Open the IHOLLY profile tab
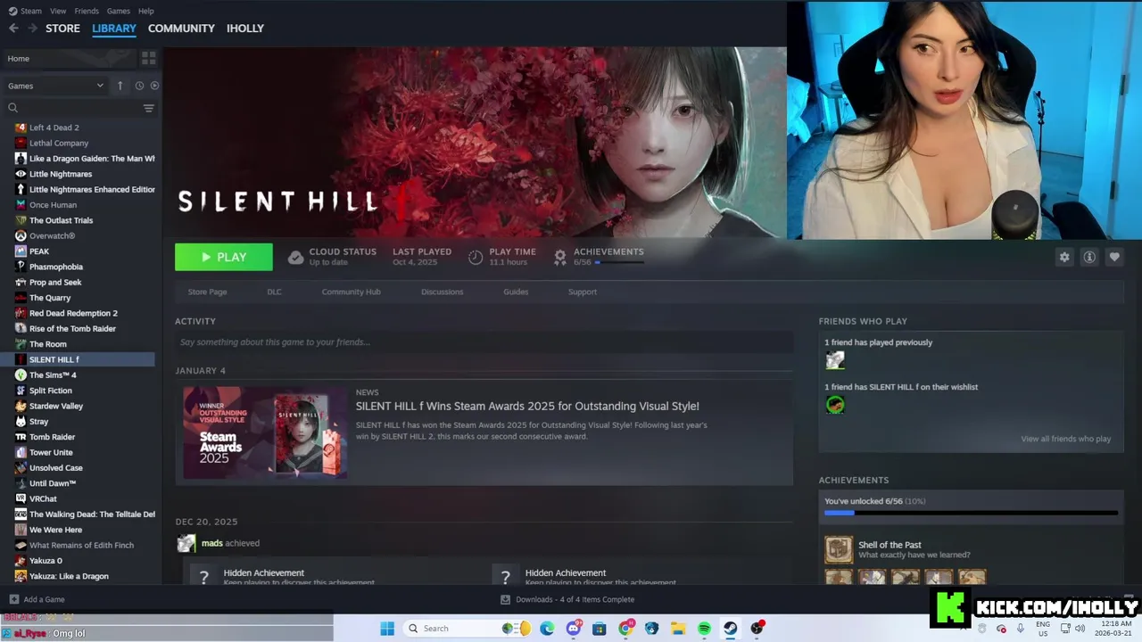The height and width of the screenshot is (642, 1142). [245, 29]
